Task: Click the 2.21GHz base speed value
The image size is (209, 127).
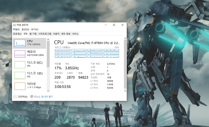Action: click(x=111, y=64)
